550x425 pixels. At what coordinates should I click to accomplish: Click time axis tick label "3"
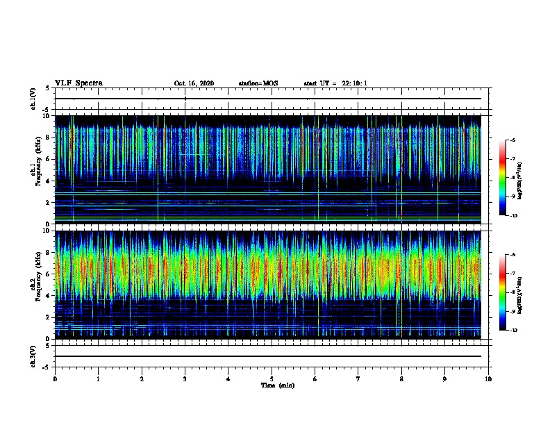click(185, 379)
